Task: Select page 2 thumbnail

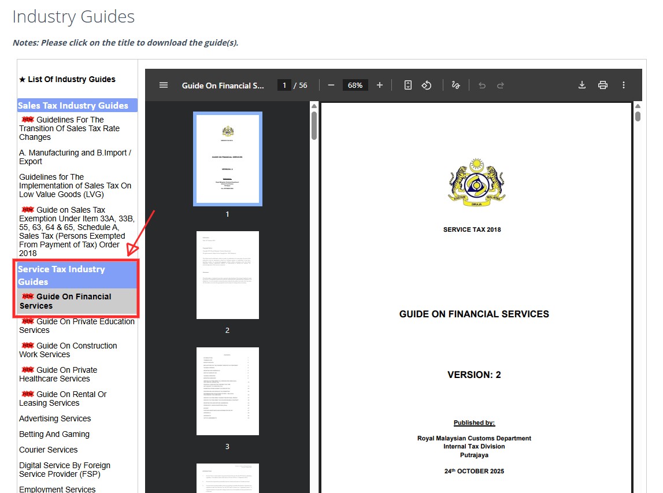Action: 227,275
